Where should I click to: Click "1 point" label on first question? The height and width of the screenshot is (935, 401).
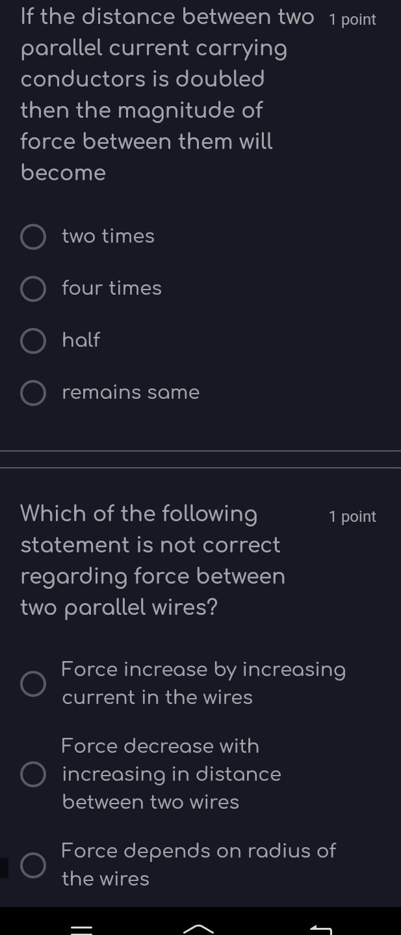click(352, 20)
